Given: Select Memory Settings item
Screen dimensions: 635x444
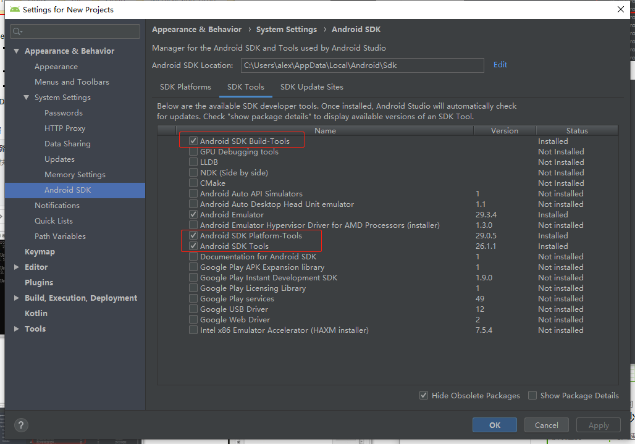Looking at the screenshot, I should pos(75,174).
